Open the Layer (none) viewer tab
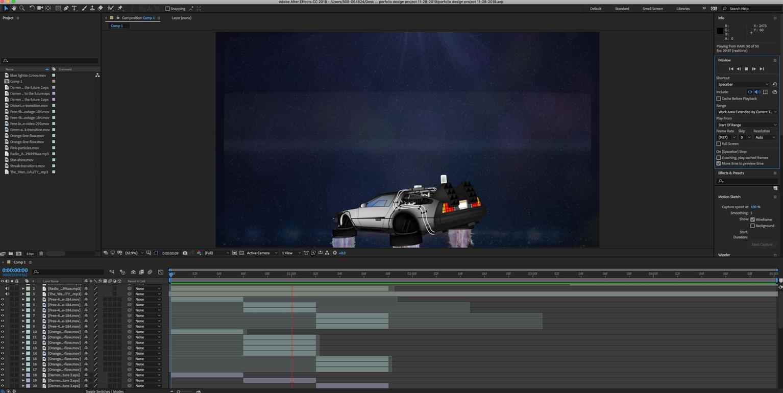This screenshot has height=393, width=783. 181,18
